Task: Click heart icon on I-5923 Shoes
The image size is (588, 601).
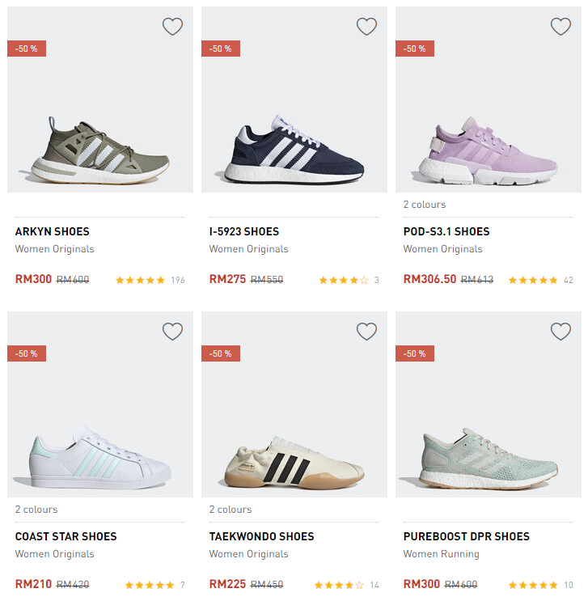Action: (366, 27)
